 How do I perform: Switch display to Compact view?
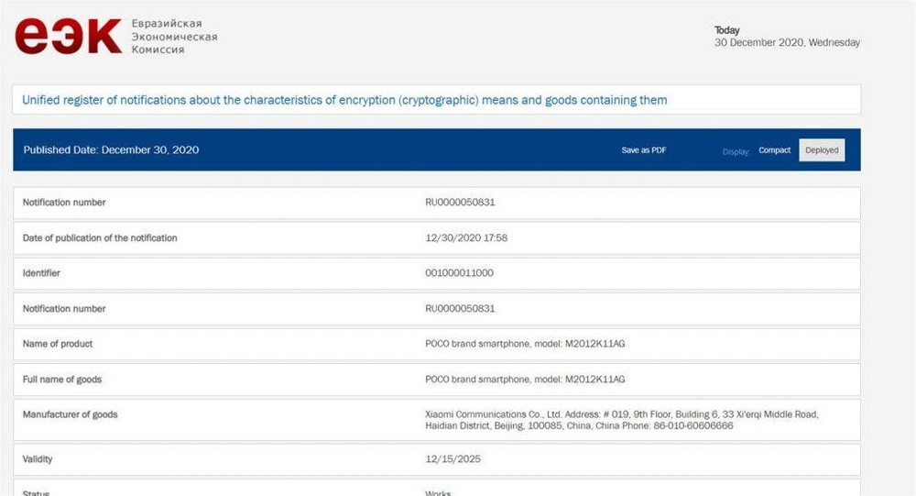775,150
